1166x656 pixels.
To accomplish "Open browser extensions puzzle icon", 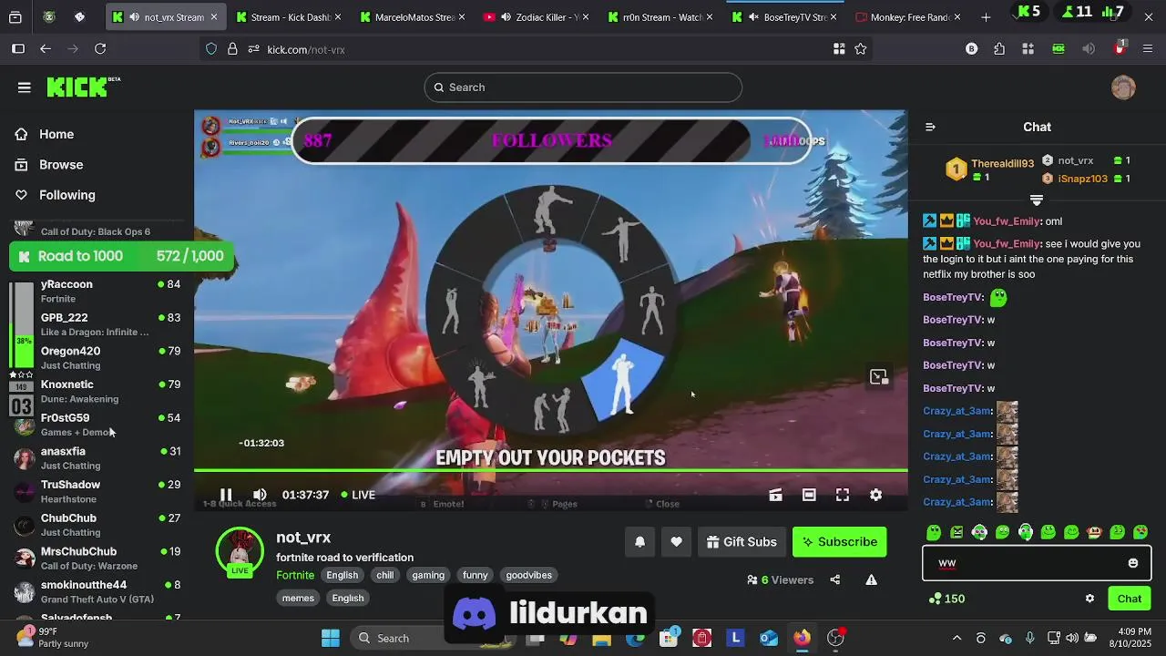I will tap(999, 49).
